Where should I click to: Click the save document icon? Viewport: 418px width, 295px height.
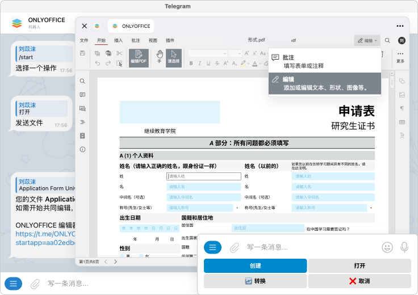click(83, 53)
